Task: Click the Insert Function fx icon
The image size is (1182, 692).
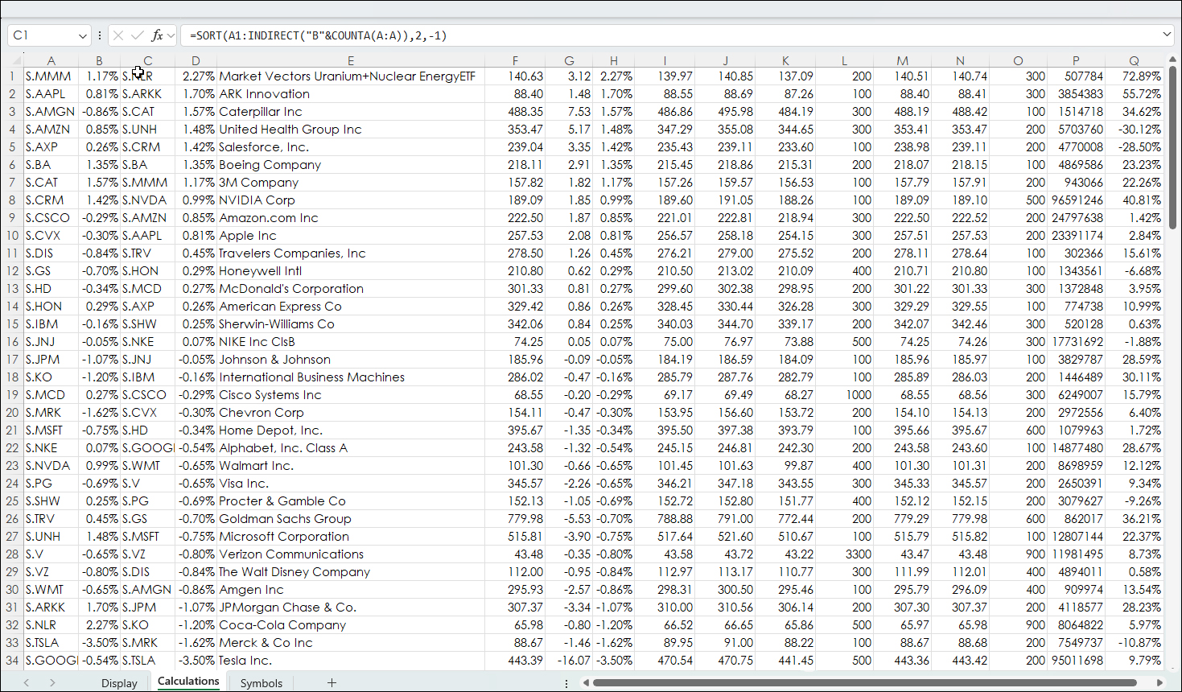Action: pyautogui.click(x=157, y=35)
